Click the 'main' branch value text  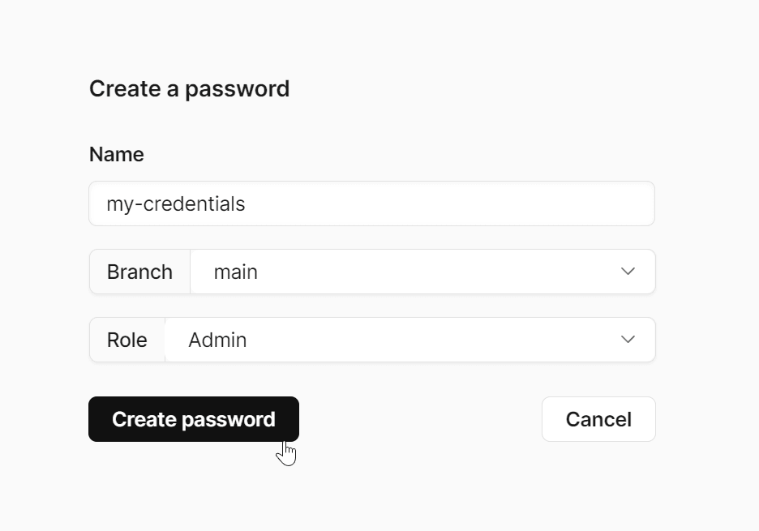[235, 272]
